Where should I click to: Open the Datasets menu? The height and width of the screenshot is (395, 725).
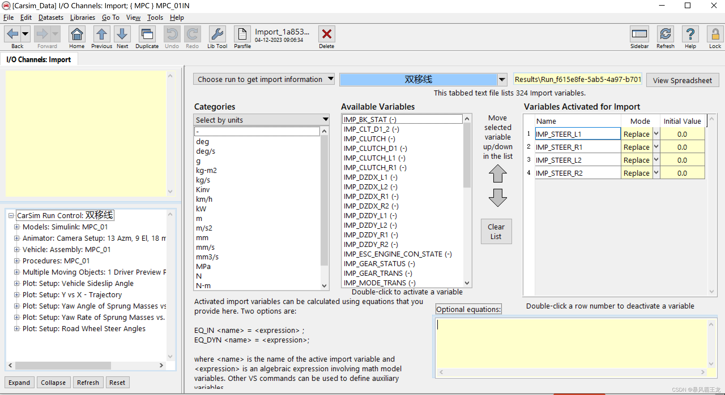[51, 18]
